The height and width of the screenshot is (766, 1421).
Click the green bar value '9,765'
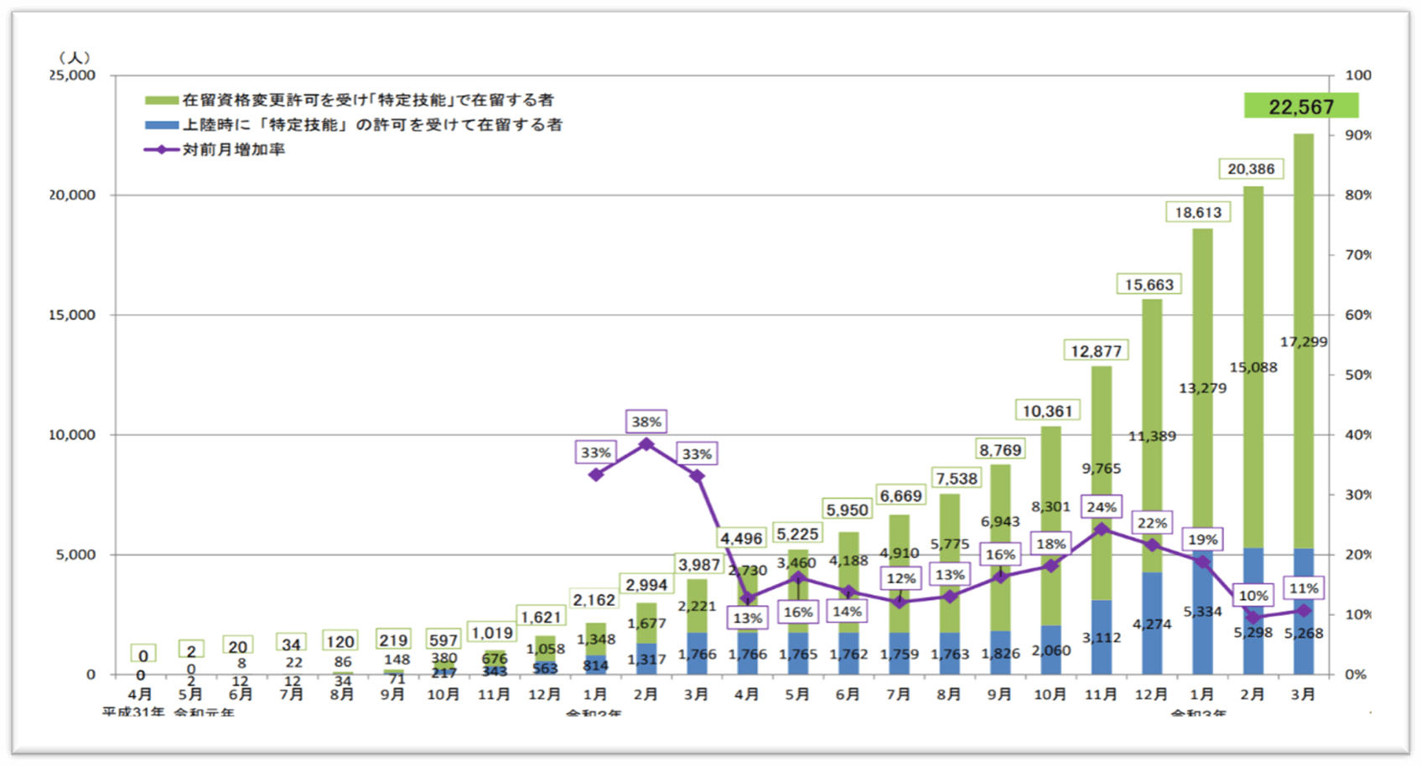click(x=1101, y=468)
